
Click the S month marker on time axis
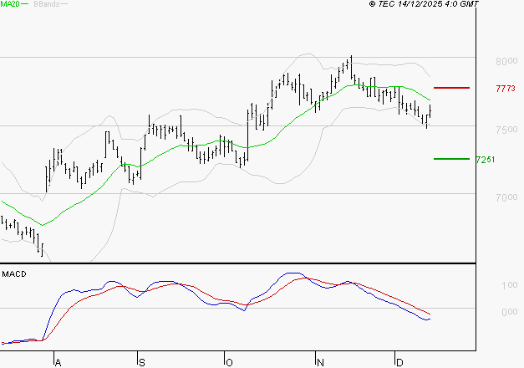coord(142,363)
